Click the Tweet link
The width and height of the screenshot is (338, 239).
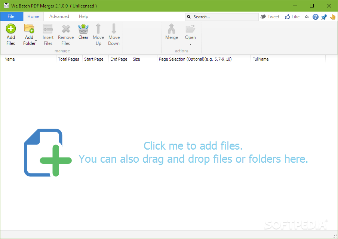[270, 16]
